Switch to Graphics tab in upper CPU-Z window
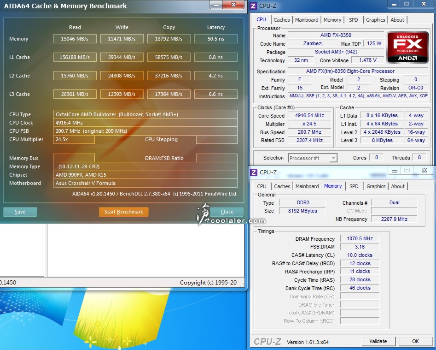Image resolution: width=436 pixels, height=350 pixels. [x=375, y=20]
